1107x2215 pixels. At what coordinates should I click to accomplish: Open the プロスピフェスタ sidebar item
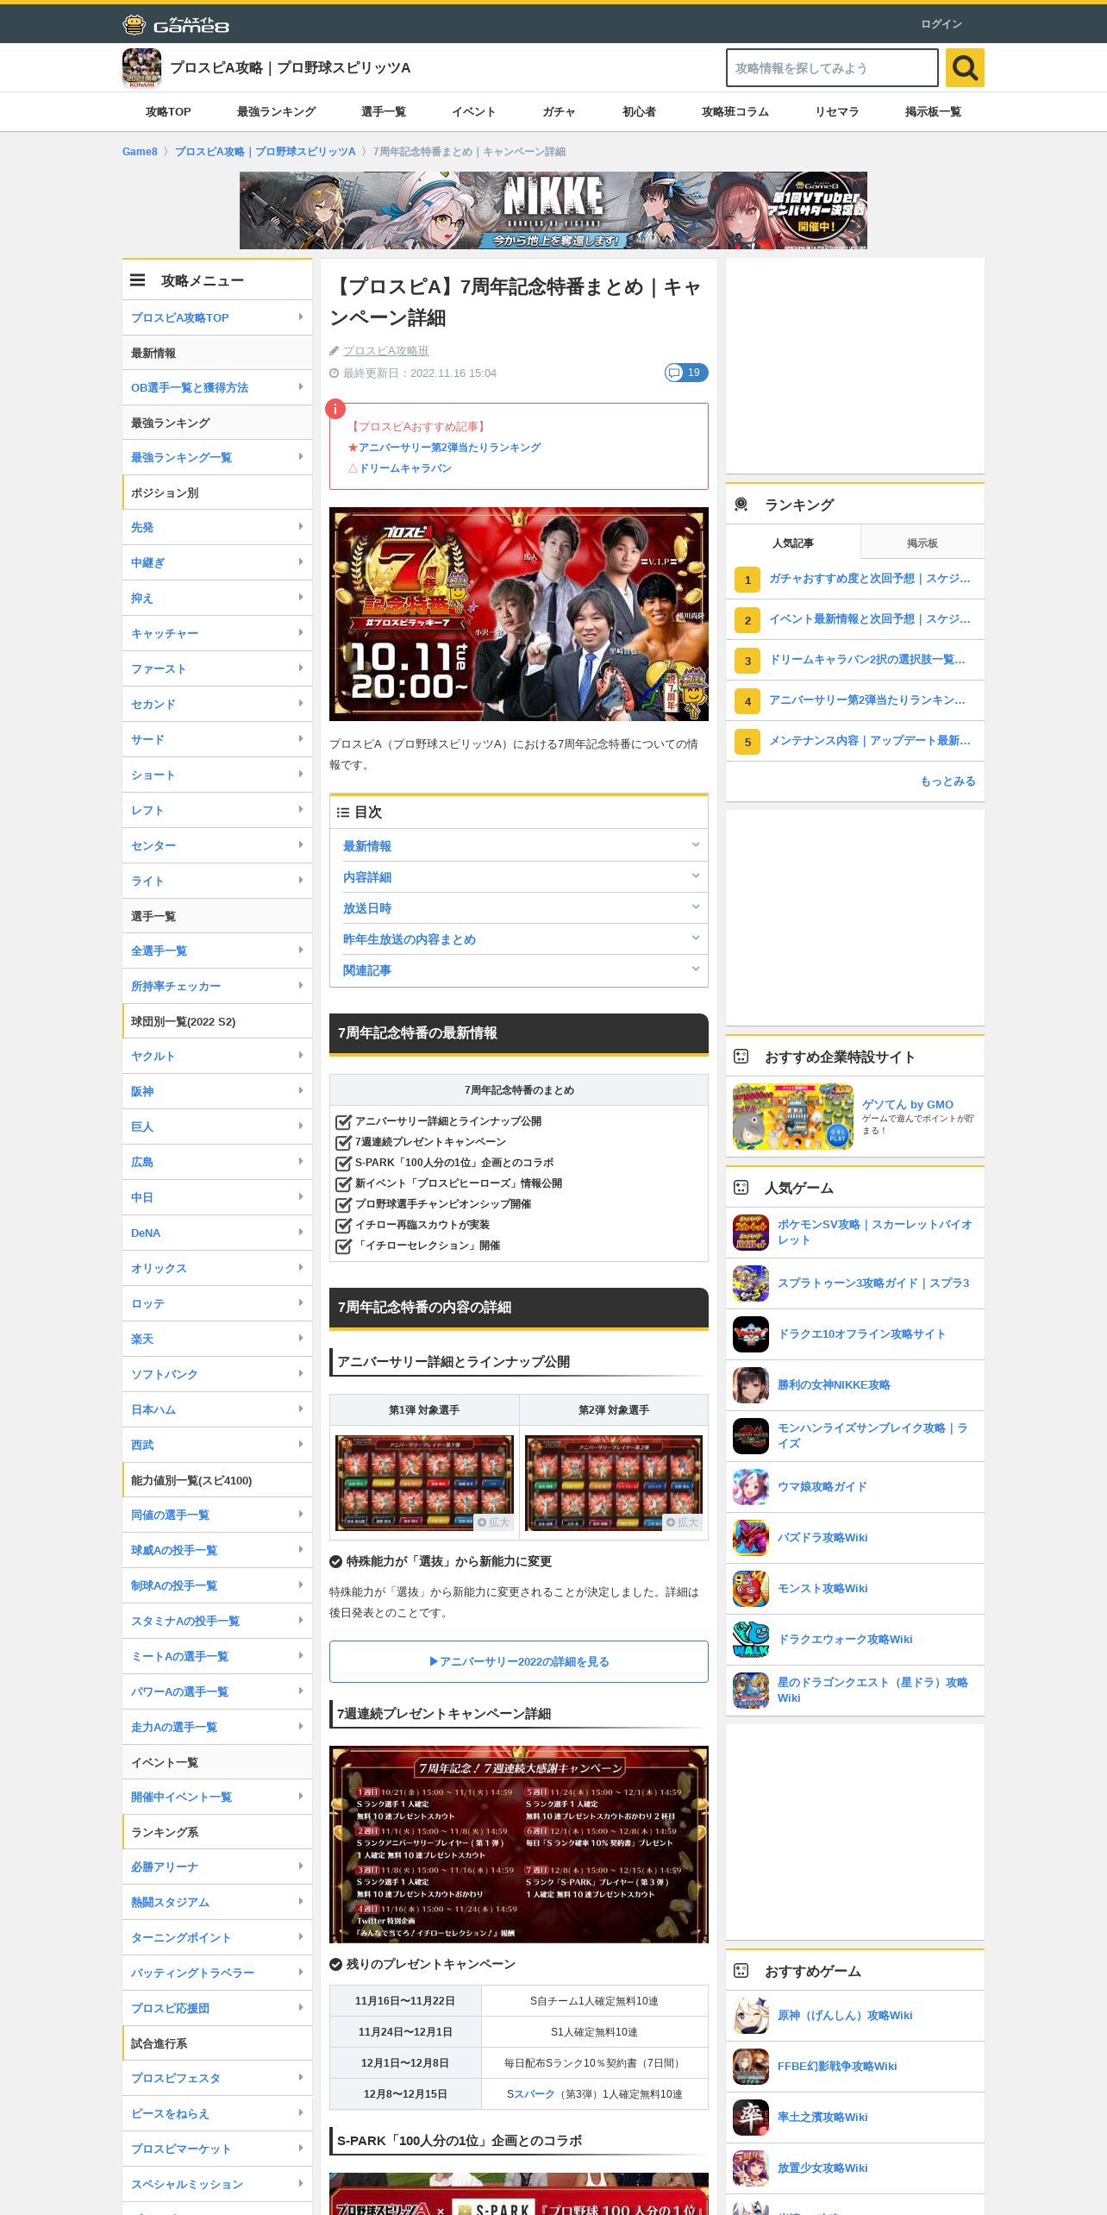(x=217, y=2078)
